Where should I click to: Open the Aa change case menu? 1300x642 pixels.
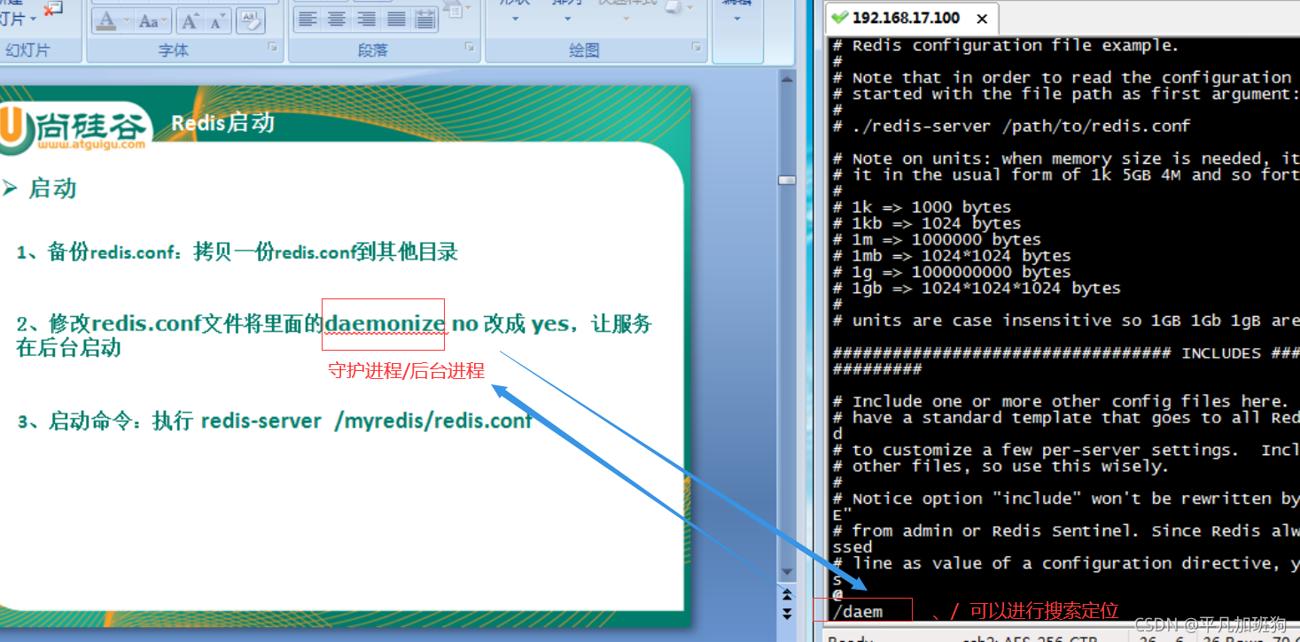[153, 20]
